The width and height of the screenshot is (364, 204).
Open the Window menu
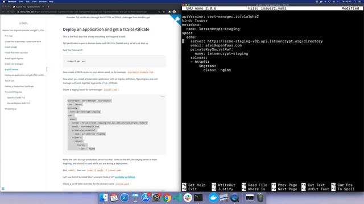[x=43, y=1]
